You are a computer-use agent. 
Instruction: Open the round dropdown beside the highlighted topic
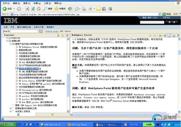click(40, 69)
